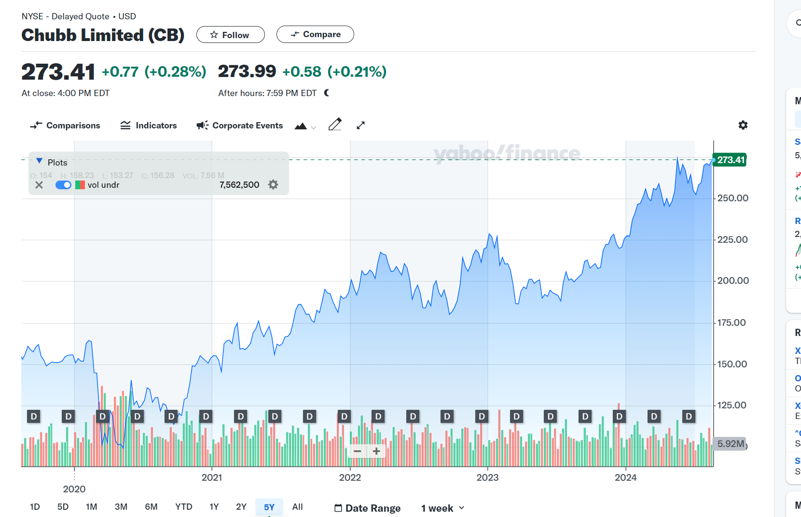Open chart settings gear
Viewport: 801px width, 517px height.
pos(743,125)
